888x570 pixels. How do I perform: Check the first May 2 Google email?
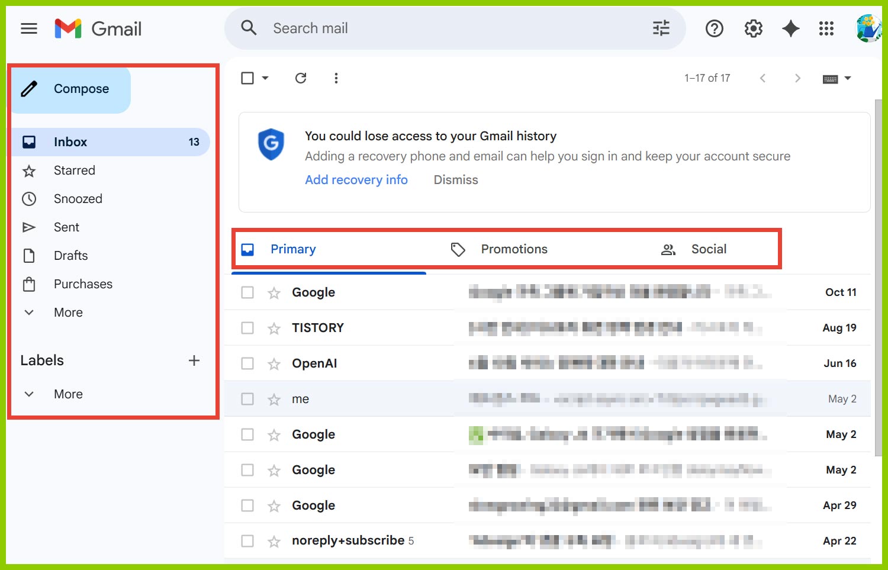[247, 434]
